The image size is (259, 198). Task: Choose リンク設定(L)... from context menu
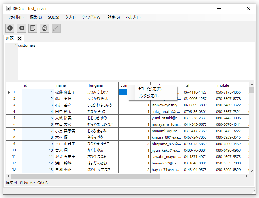pos(150,96)
